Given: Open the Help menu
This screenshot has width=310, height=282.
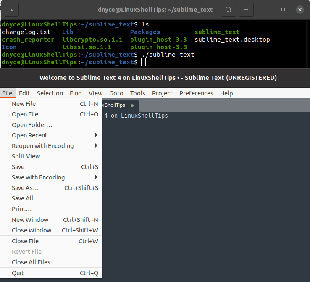Looking at the screenshot, I should [226, 93].
